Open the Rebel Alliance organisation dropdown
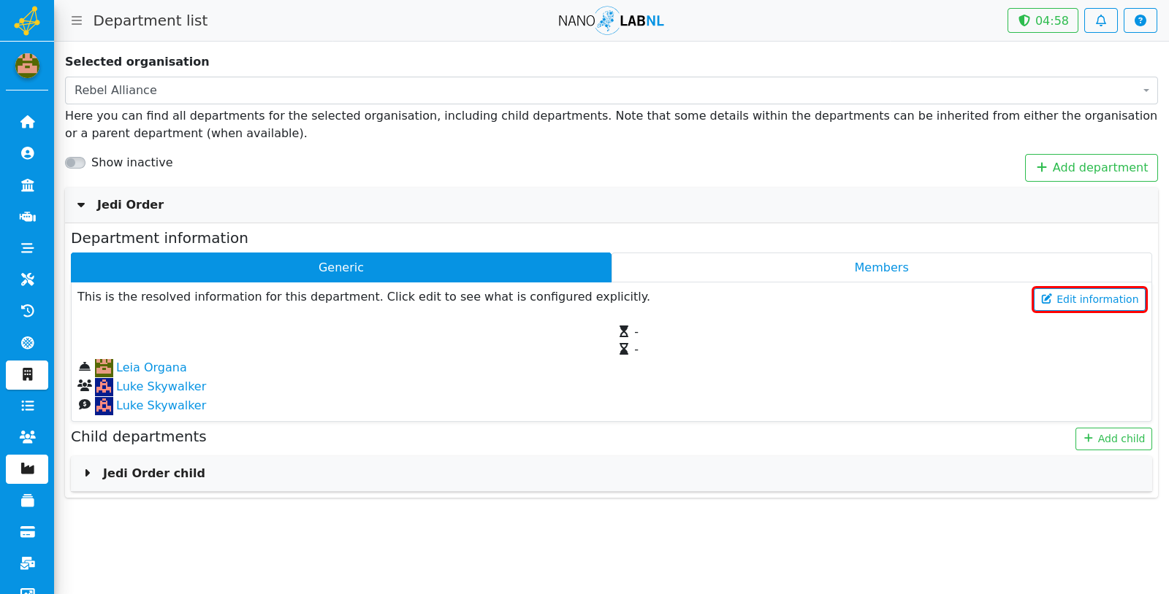 pos(612,90)
